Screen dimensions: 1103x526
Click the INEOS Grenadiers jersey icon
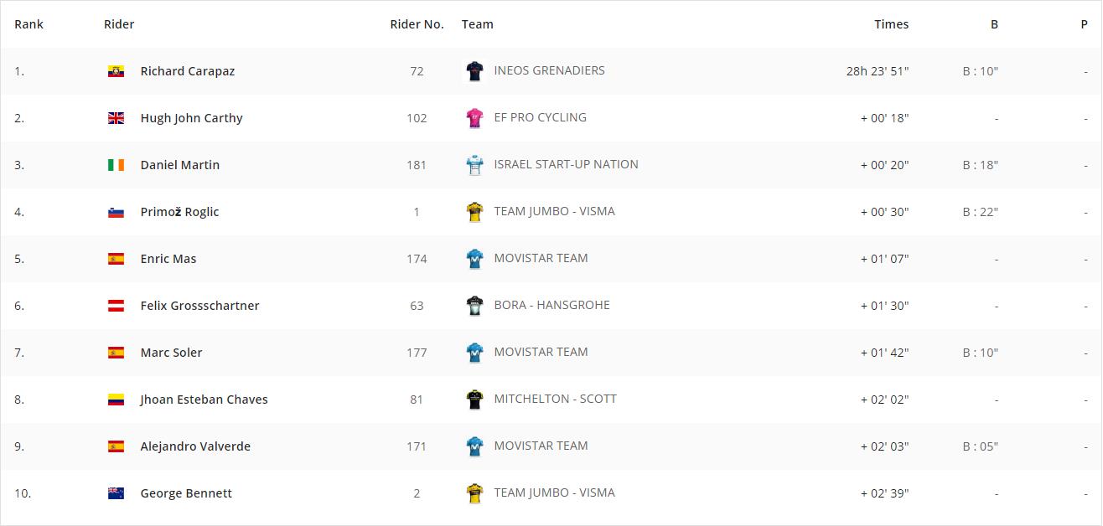(475, 71)
